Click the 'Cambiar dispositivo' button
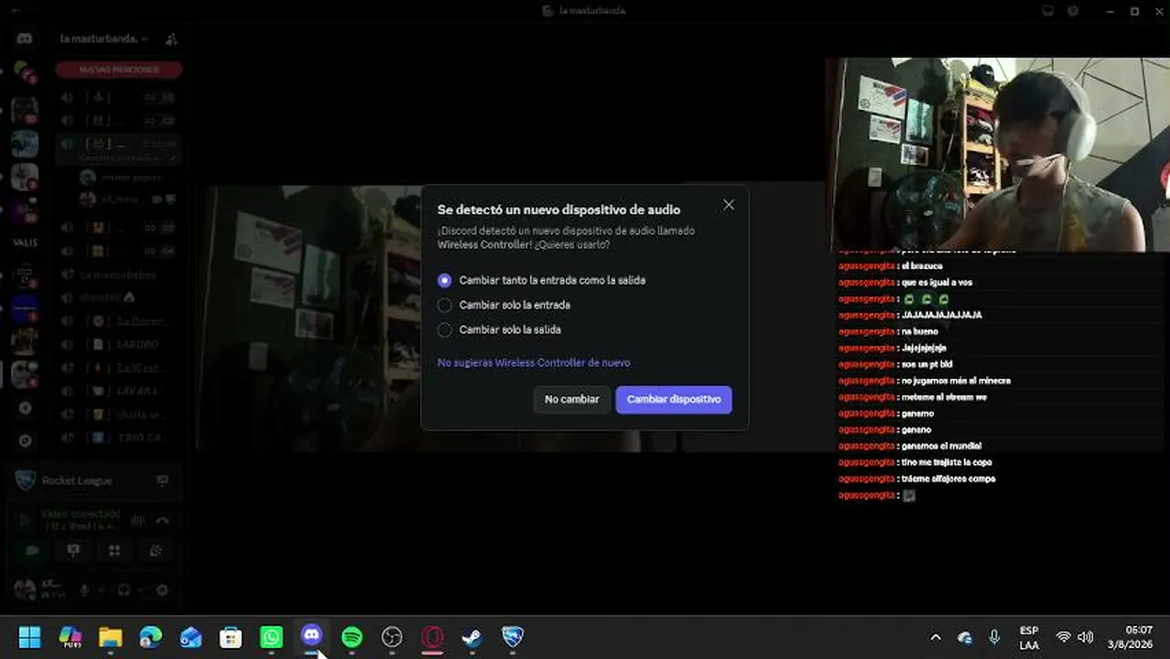 (x=674, y=399)
